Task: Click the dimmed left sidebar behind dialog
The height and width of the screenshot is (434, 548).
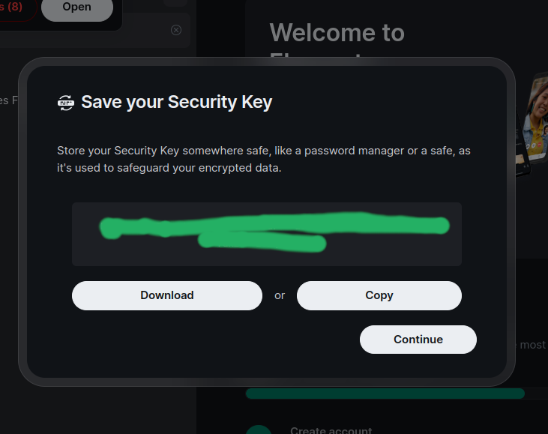Action: (x=9, y=225)
